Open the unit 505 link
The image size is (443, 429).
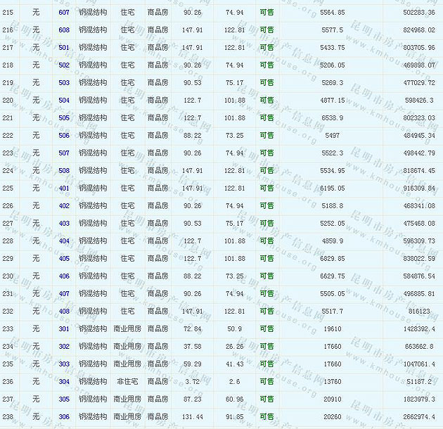coord(64,118)
